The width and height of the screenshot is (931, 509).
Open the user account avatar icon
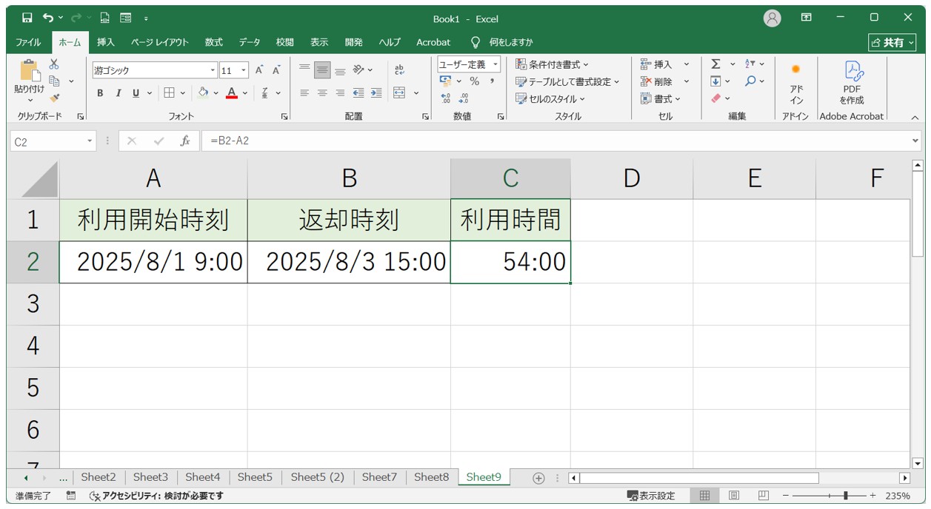coord(773,18)
